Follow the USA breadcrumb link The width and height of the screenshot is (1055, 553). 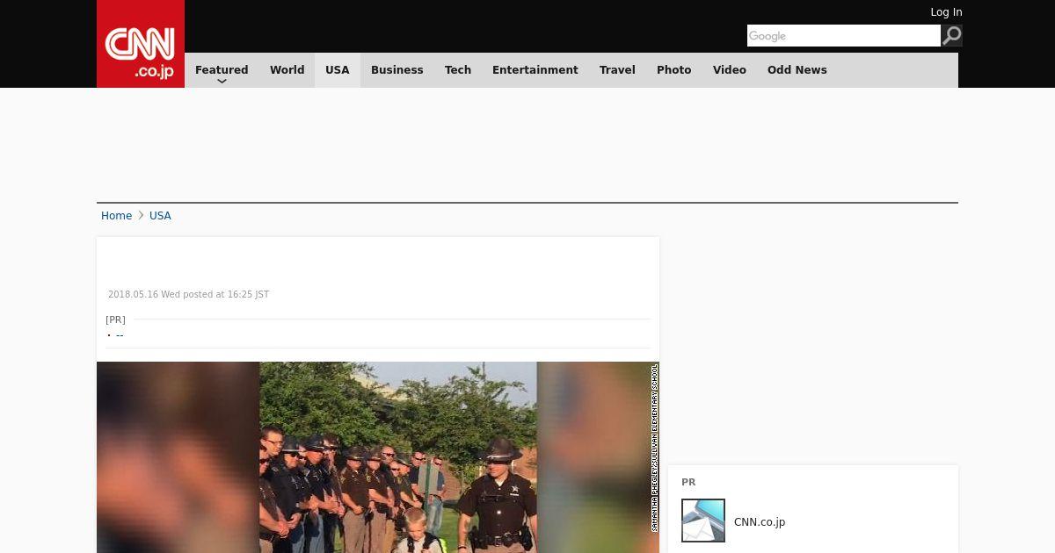click(x=160, y=216)
